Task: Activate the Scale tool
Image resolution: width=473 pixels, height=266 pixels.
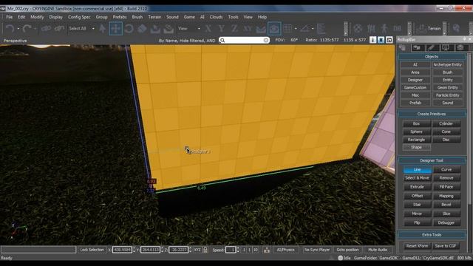Action: [x=142, y=29]
